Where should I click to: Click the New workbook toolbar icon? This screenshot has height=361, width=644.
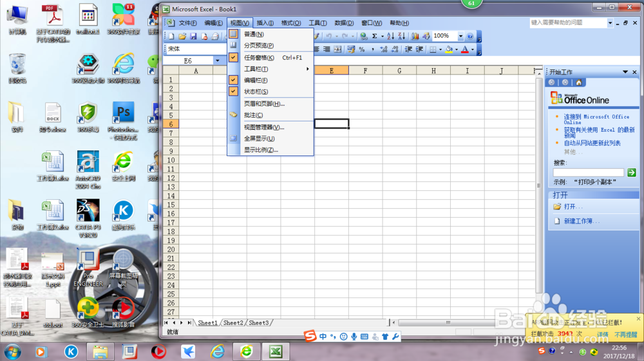click(x=171, y=37)
